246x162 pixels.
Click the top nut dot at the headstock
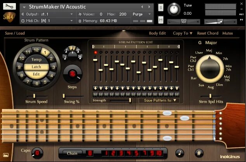click(x=220, y=113)
